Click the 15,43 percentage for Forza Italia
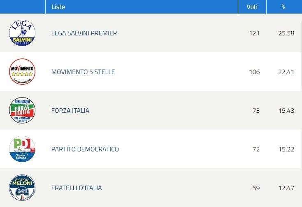Screen dimensions: 302x207 pos(286,111)
